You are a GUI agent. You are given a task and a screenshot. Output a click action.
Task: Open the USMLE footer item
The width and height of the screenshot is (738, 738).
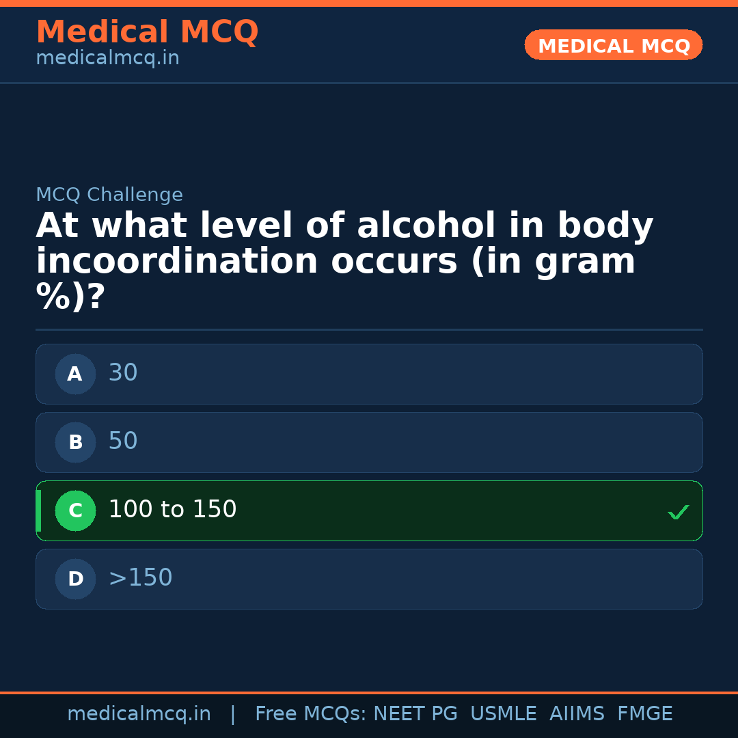pos(503,714)
